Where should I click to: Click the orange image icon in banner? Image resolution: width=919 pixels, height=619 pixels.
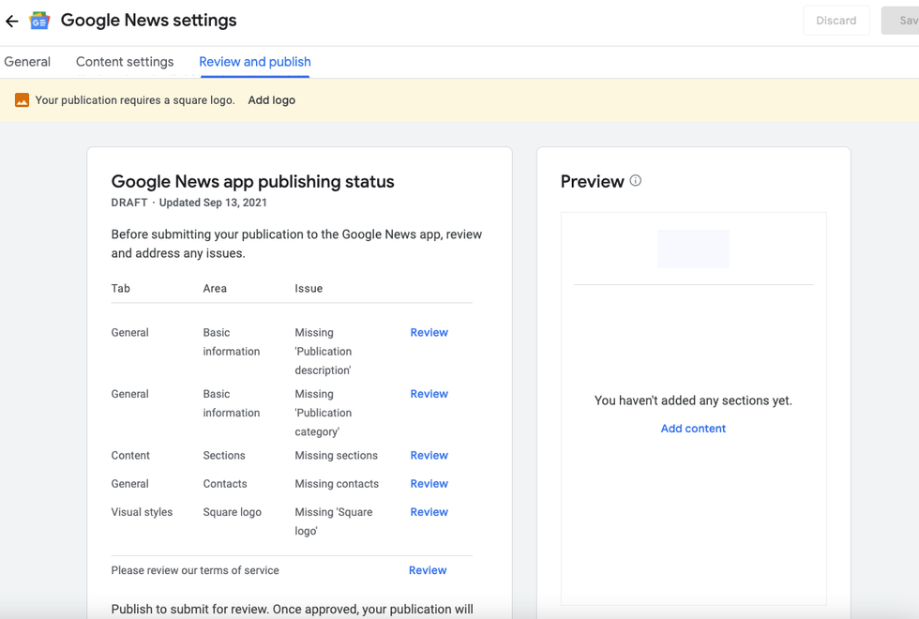[x=22, y=100]
